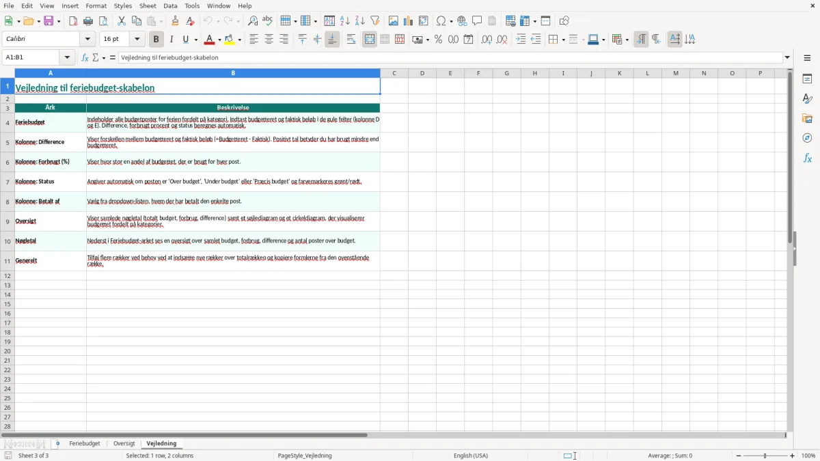The height and width of the screenshot is (461, 820).
Task: Click column B header
Action: tap(233, 73)
